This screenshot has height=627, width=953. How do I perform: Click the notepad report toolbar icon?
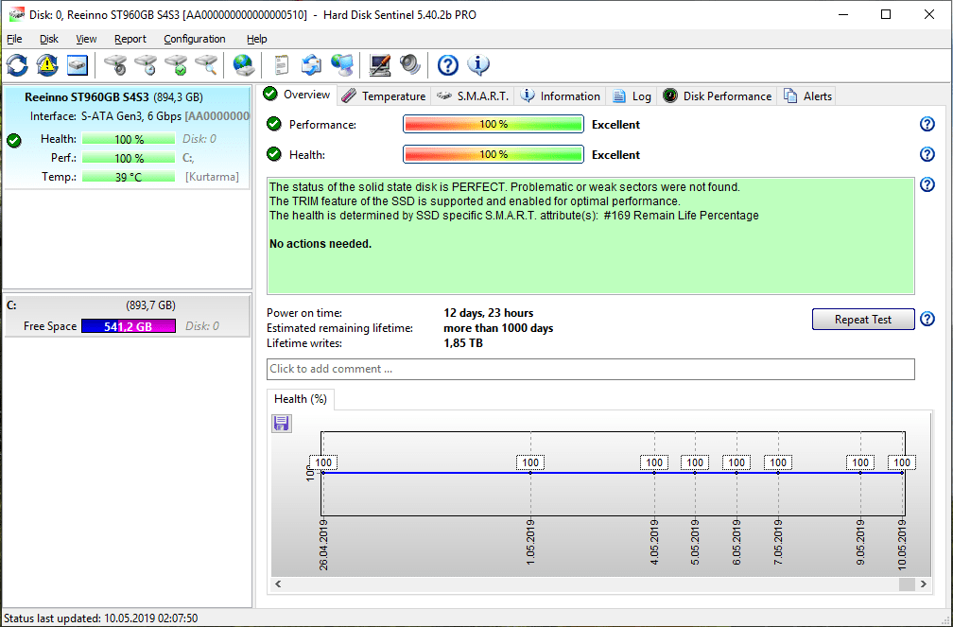[282, 64]
